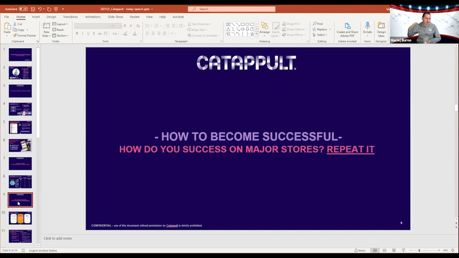The height and width of the screenshot is (258, 459).
Task: Insert a New Slide
Action: pyautogui.click(x=46, y=30)
